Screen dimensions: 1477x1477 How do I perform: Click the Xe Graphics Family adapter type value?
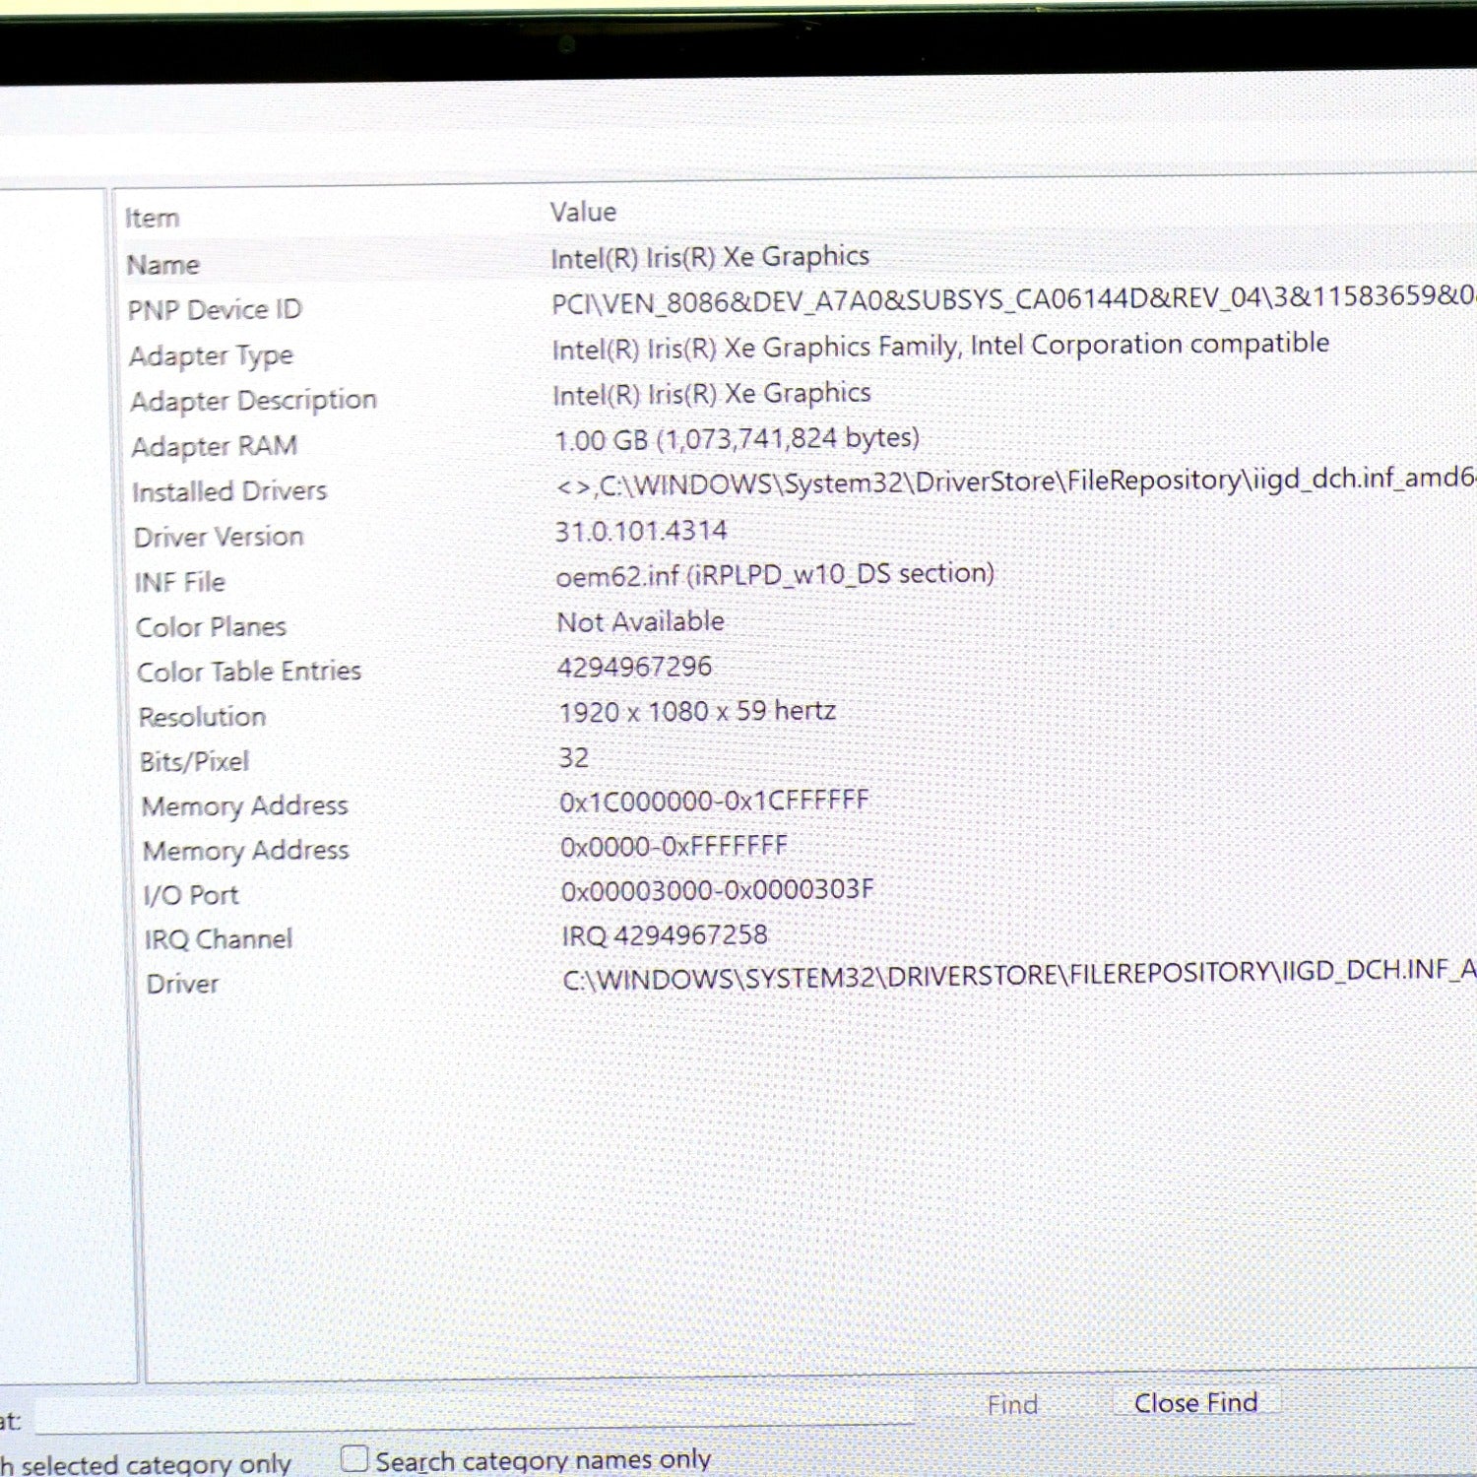pyautogui.click(x=941, y=347)
